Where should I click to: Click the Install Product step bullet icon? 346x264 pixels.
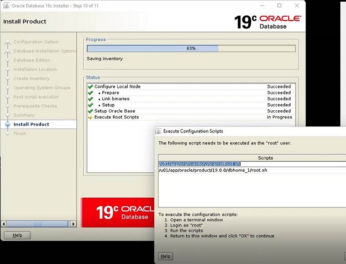[7, 125]
